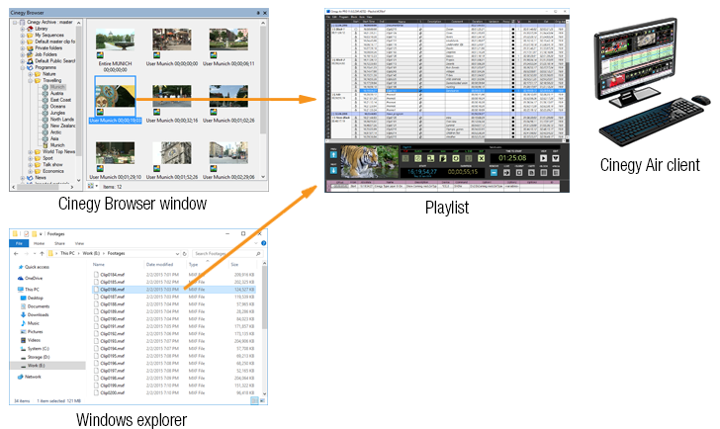Click the Next down-arrow button in playlist
720x429 pixels.
pos(333,170)
